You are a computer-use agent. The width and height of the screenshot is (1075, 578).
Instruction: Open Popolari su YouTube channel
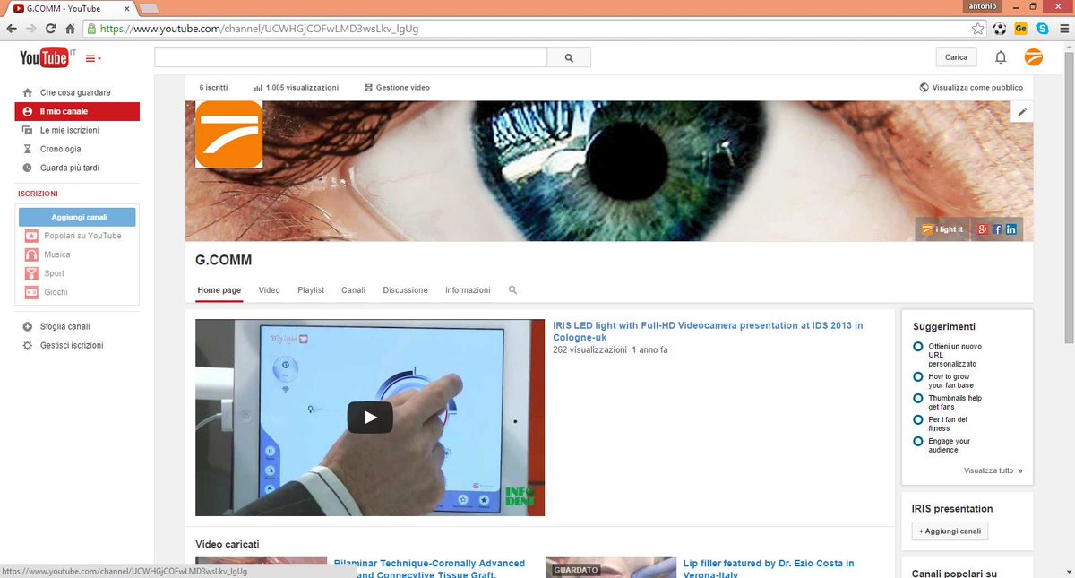[x=82, y=236]
